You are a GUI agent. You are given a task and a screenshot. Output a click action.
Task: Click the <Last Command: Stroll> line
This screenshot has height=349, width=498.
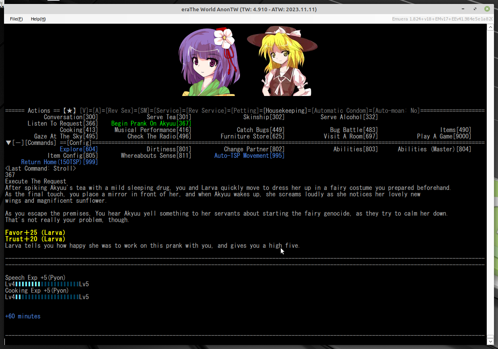tap(41, 169)
